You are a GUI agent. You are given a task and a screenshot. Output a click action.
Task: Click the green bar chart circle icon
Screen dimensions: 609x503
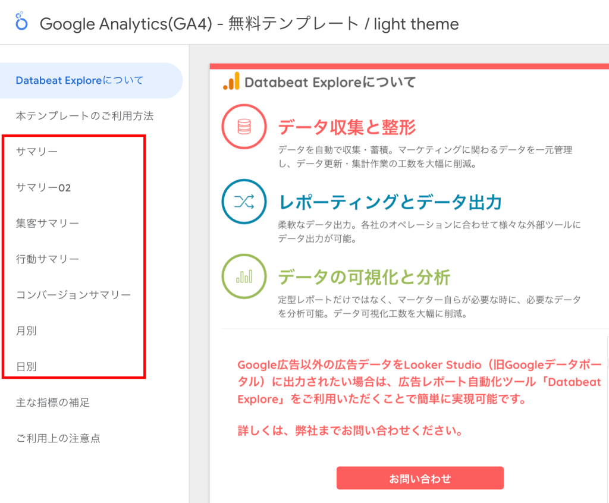click(244, 276)
